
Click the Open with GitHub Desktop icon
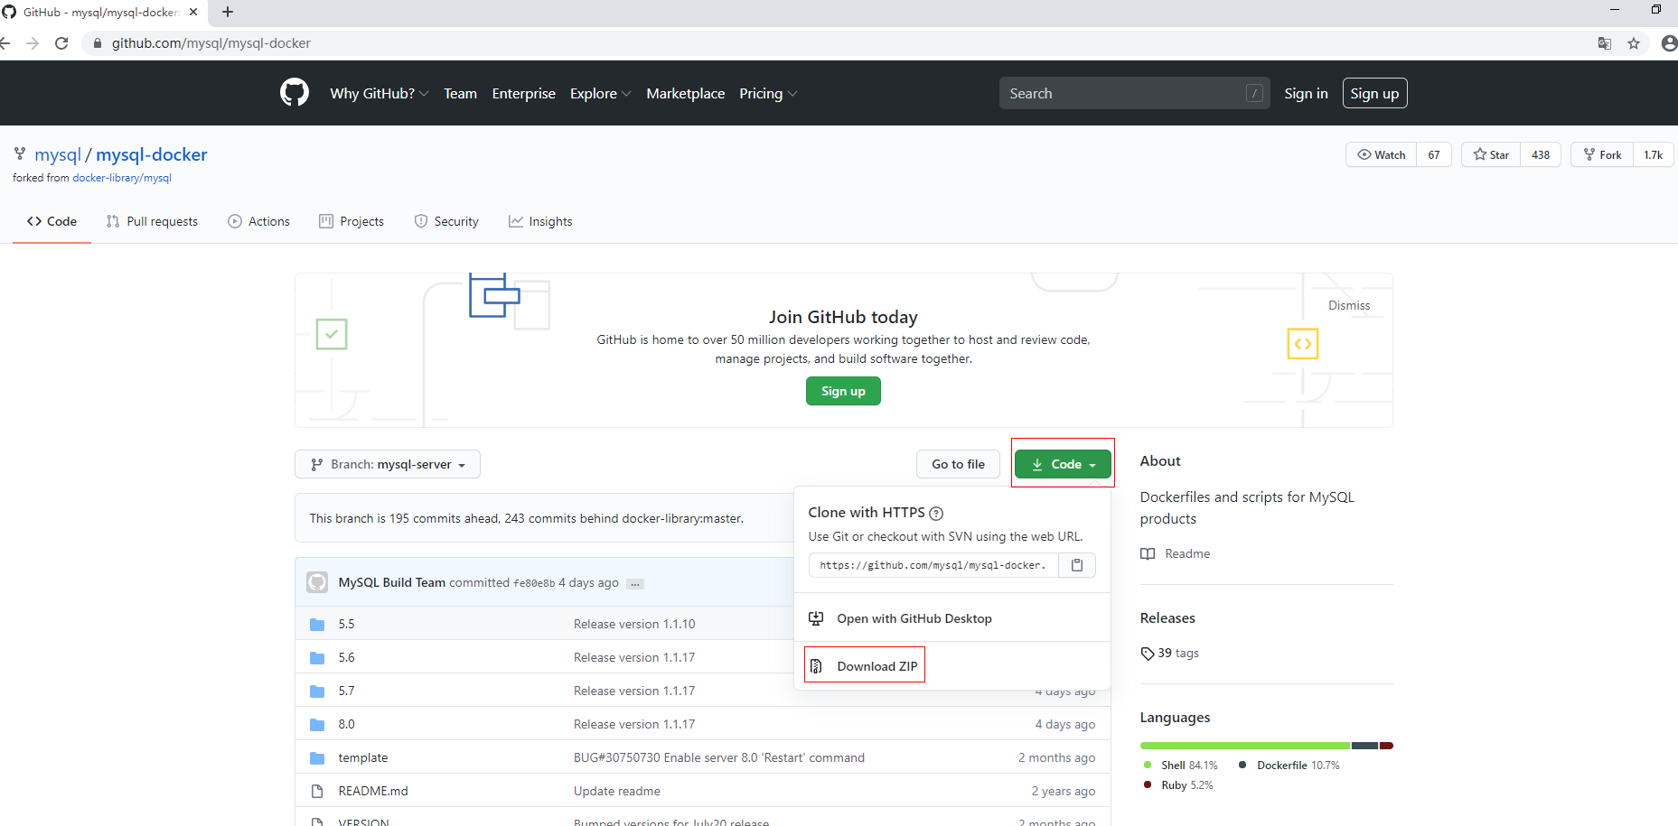pos(816,618)
